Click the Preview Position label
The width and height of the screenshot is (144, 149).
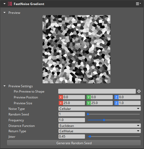point(26,97)
